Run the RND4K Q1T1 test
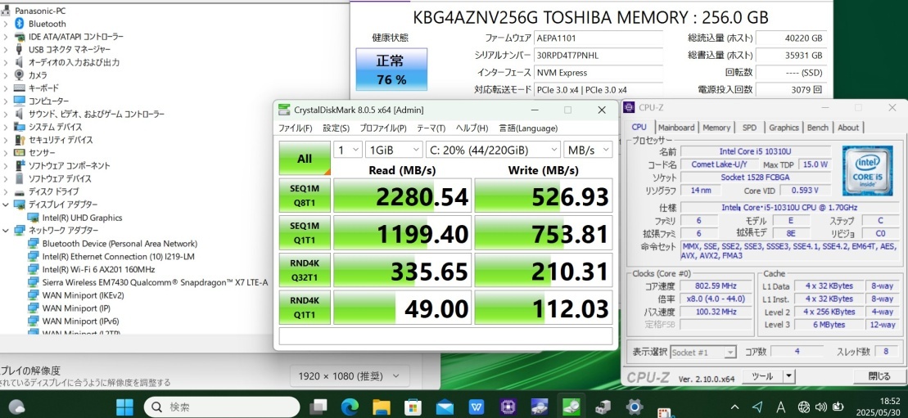908x418 pixels. click(x=305, y=308)
